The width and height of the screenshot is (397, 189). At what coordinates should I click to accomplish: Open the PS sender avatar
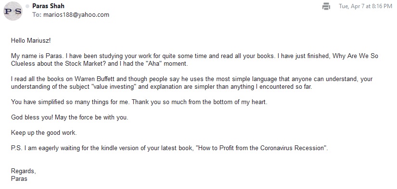[13, 11]
